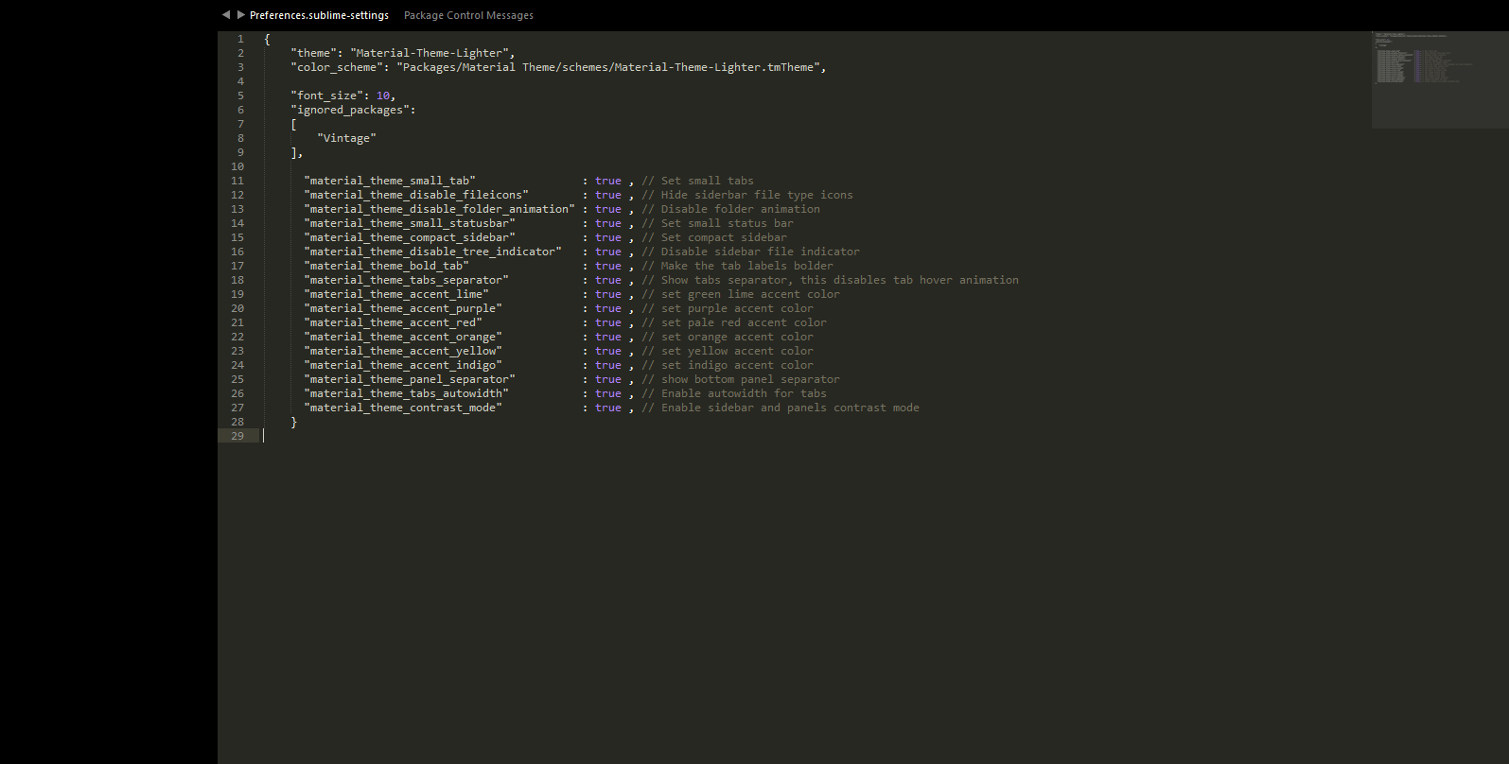Click line number 29 in the gutter
Viewport: 1509px width, 764px height.
point(237,436)
